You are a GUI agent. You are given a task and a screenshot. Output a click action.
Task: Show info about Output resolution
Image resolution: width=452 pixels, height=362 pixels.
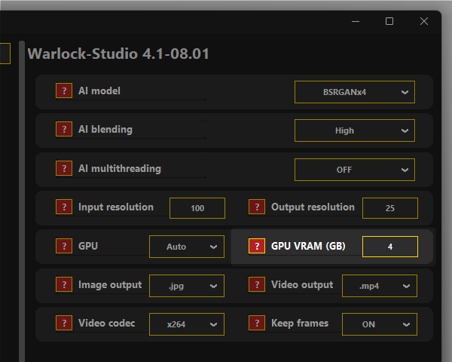tap(257, 207)
